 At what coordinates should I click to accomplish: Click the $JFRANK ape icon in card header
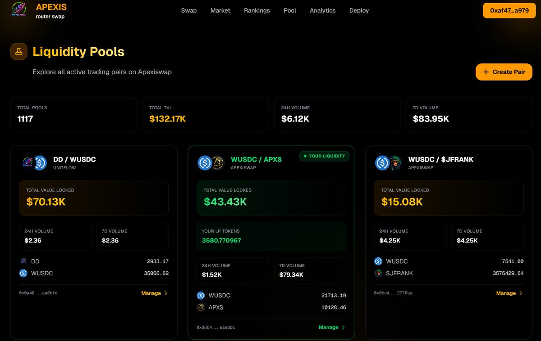[395, 163]
